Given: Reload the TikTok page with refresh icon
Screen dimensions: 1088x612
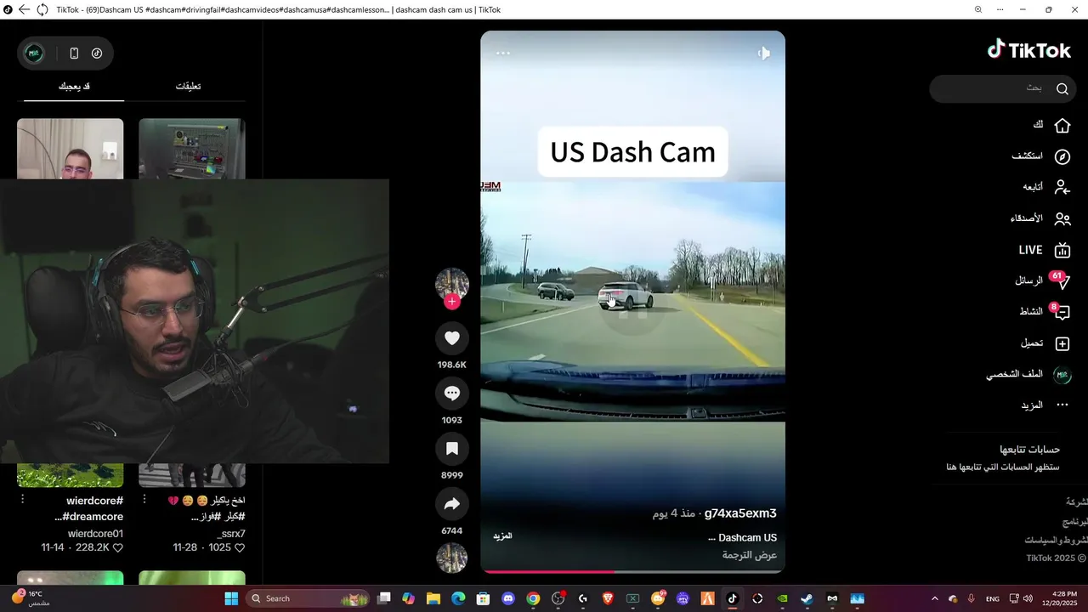Looking at the screenshot, I should coord(42,9).
